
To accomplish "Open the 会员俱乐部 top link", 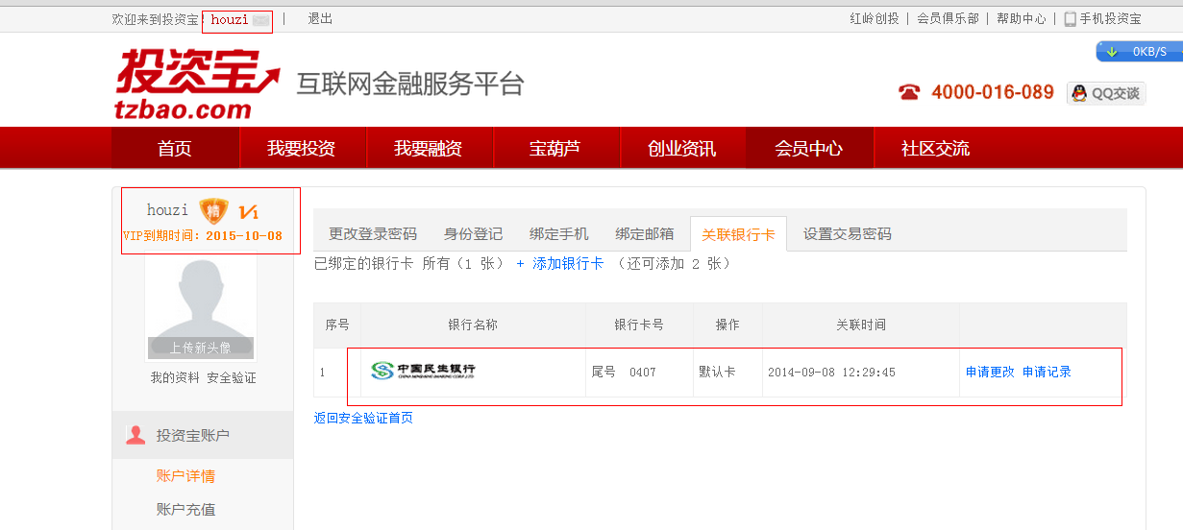I will [948, 18].
